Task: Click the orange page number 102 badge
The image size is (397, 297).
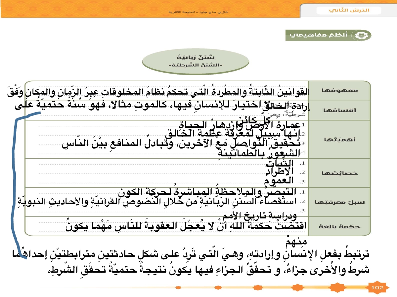Action: (x=377, y=287)
